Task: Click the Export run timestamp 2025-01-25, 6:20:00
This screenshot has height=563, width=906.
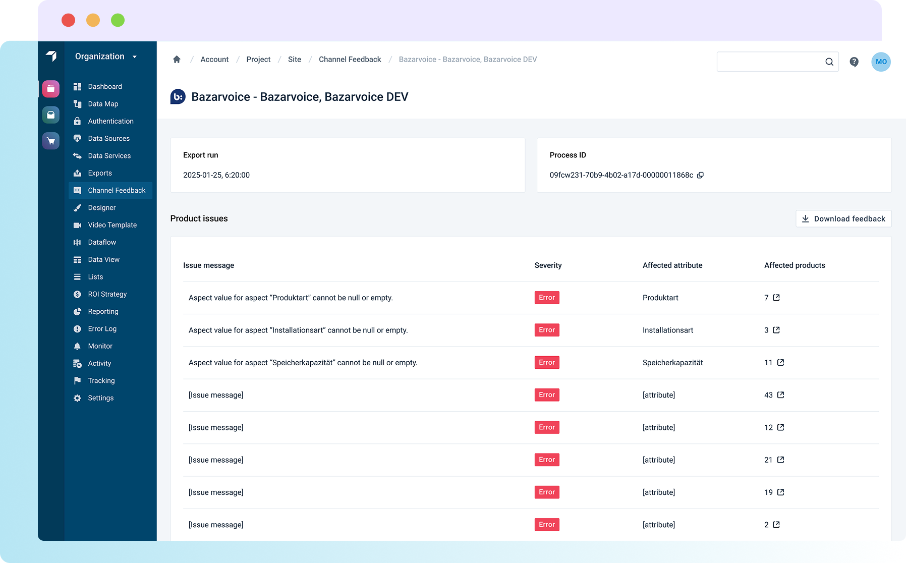Action: (x=216, y=175)
